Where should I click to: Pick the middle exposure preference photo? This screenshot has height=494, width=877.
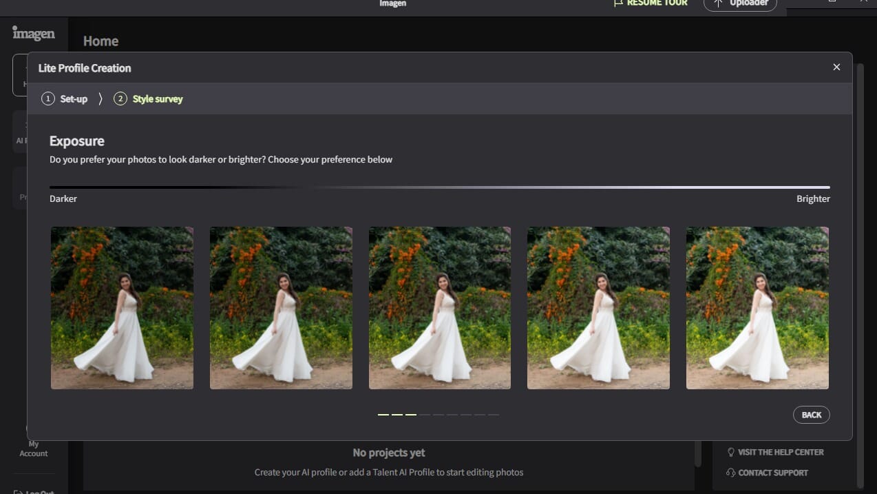pos(439,307)
